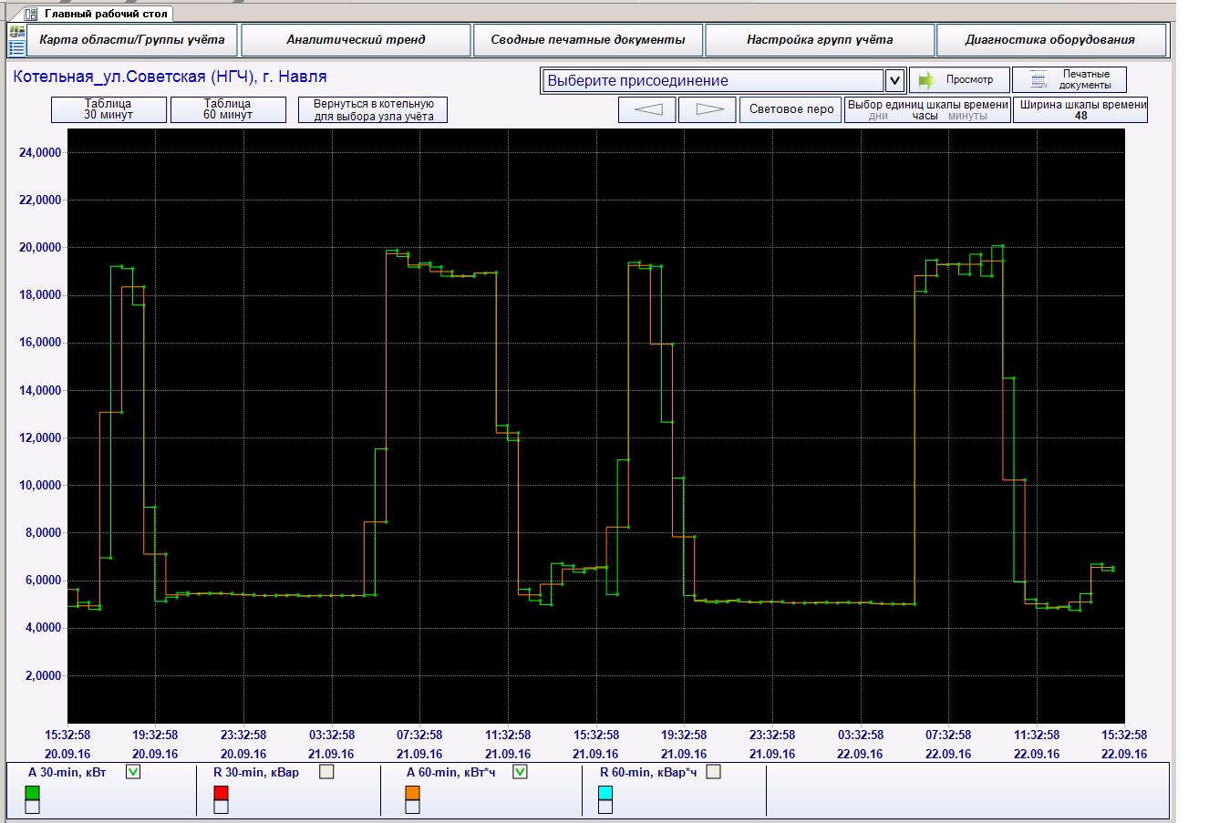Click the cyan color swatch for R 60-min

click(x=605, y=793)
